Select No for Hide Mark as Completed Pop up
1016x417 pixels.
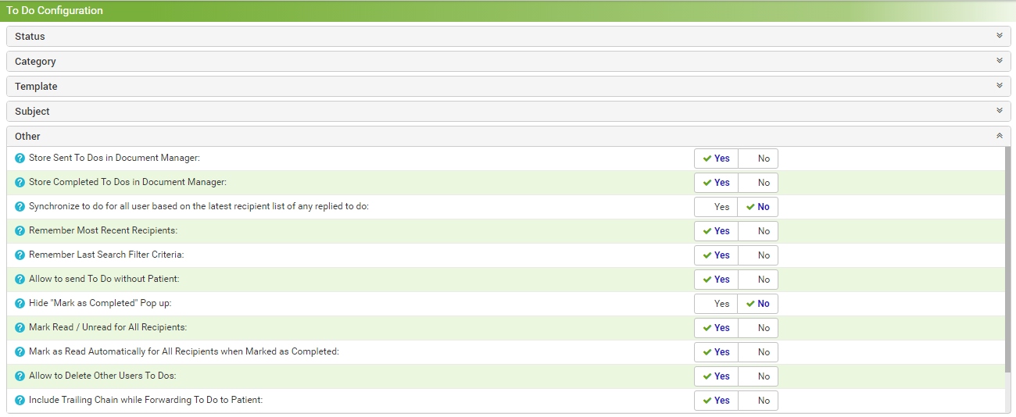758,304
